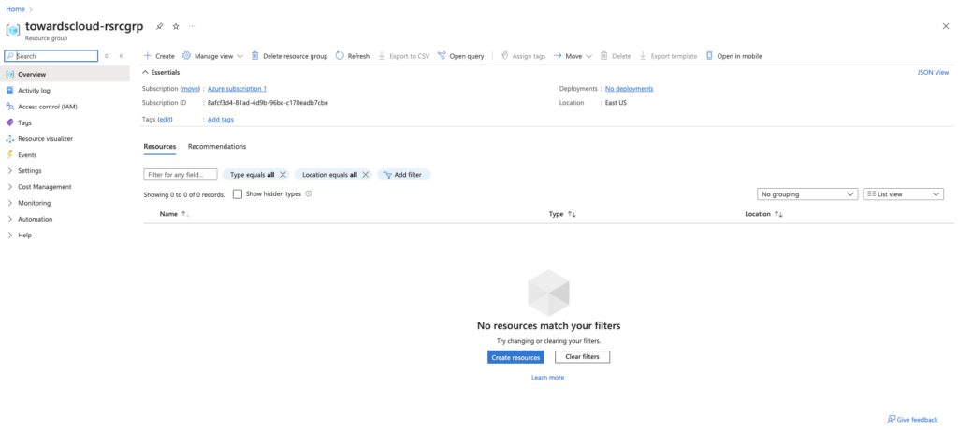Screen dimensions: 958x430
Task: Switch to the Resources tab
Action: point(159,147)
